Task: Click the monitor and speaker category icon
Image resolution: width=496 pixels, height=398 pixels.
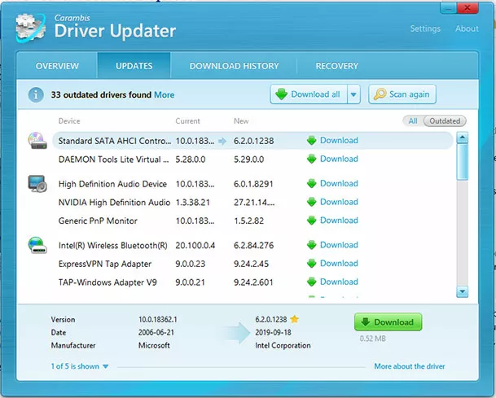Action: tap(37, 184)
